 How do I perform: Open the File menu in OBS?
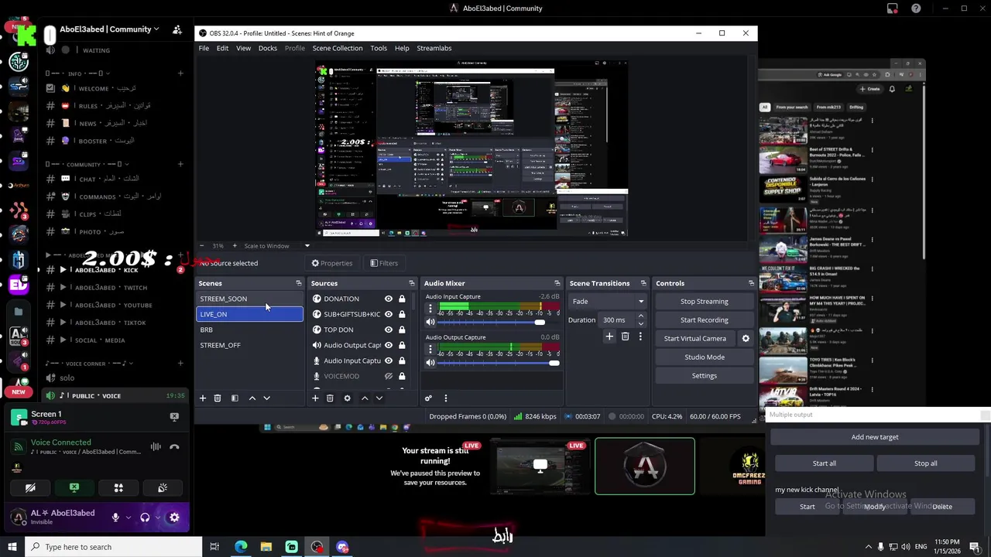204,48
